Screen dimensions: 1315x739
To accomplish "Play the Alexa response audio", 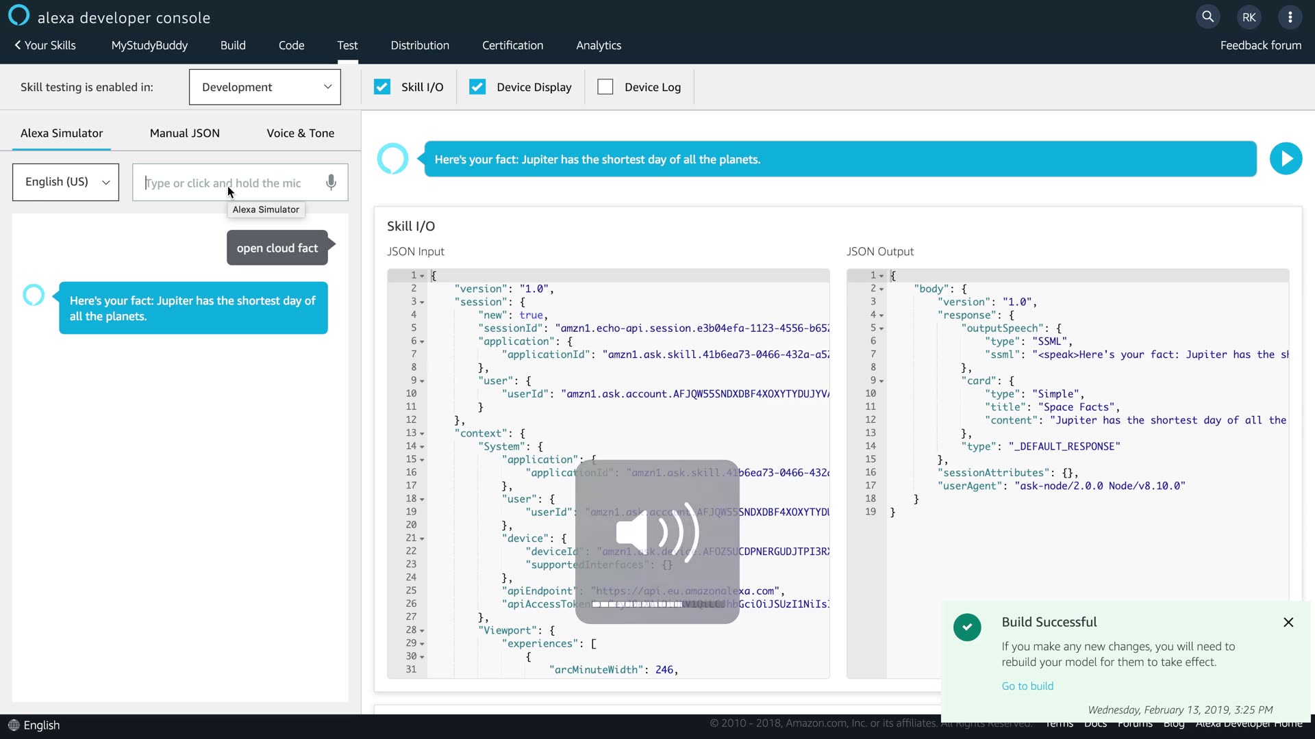I will [1286, 159].
